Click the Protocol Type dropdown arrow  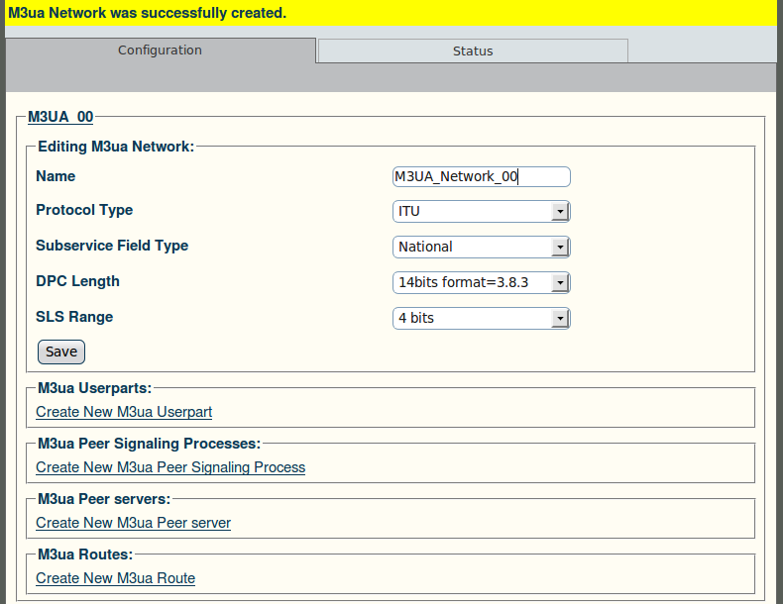[560, 212]
